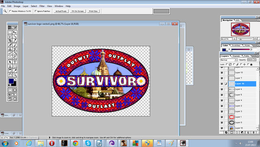The width and height of the screenshot is (260, 147).
Task: Select the Pen tool
Action: click(10, 66)
